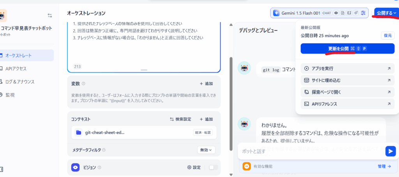Click the help icon next to 変数
This screenshot has width=399, height=177.
(83, 83)
